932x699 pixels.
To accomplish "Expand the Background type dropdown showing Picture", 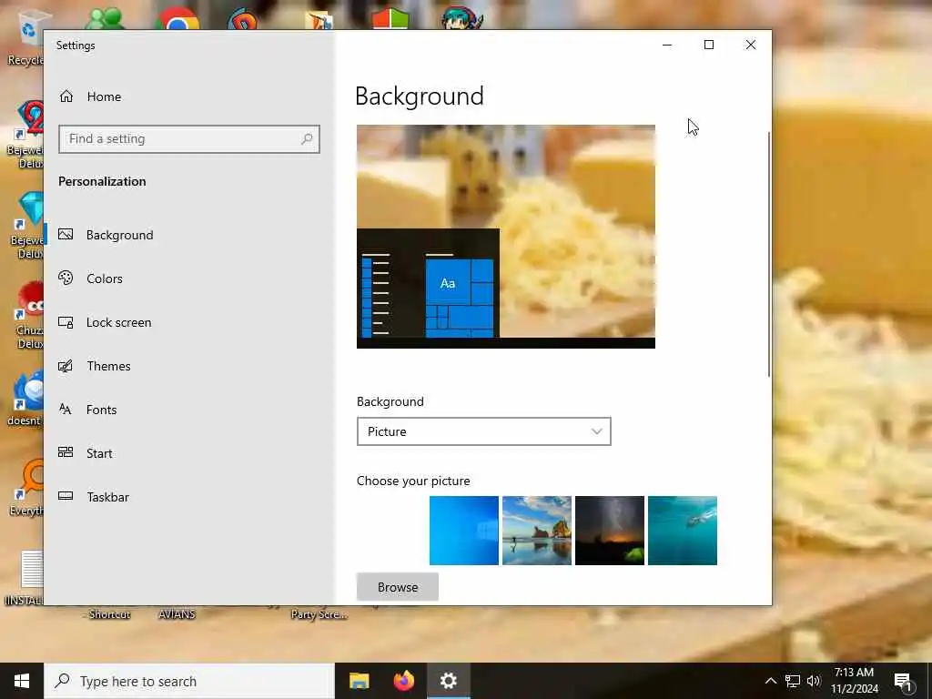I will pyautogui.click(x=484, y=431).
